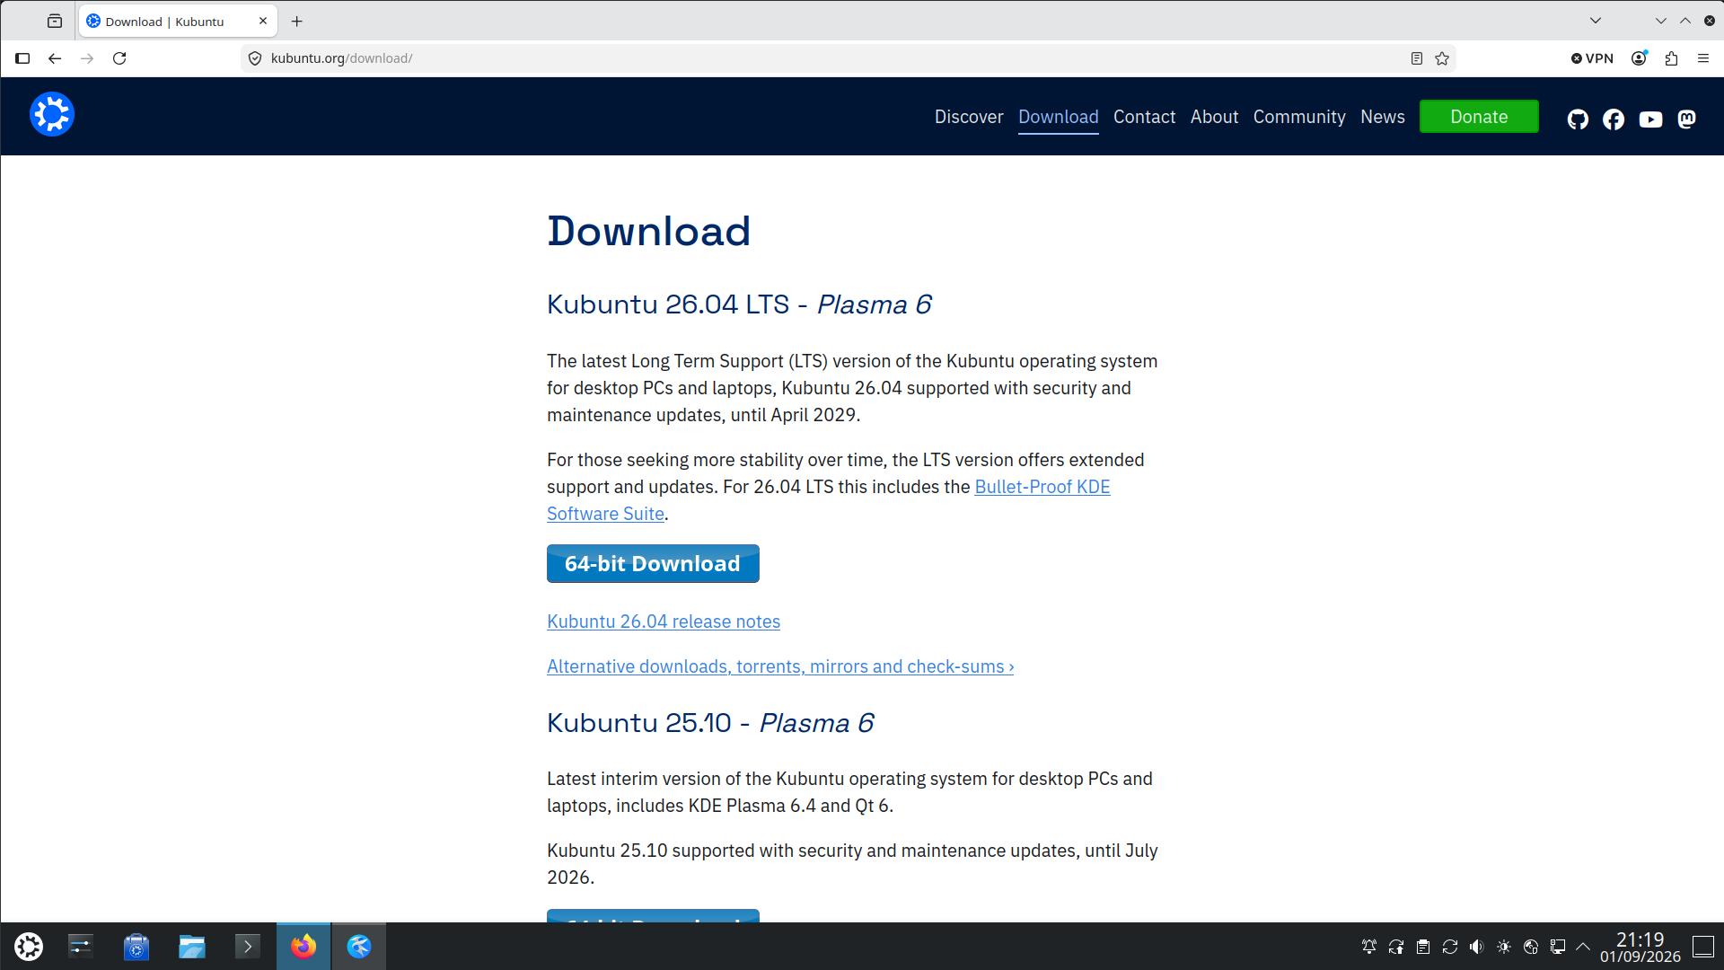Open Konsole terminal from the taskbar
The height and width of the screenshot is (970, 1724).
[x=248, y=947]
